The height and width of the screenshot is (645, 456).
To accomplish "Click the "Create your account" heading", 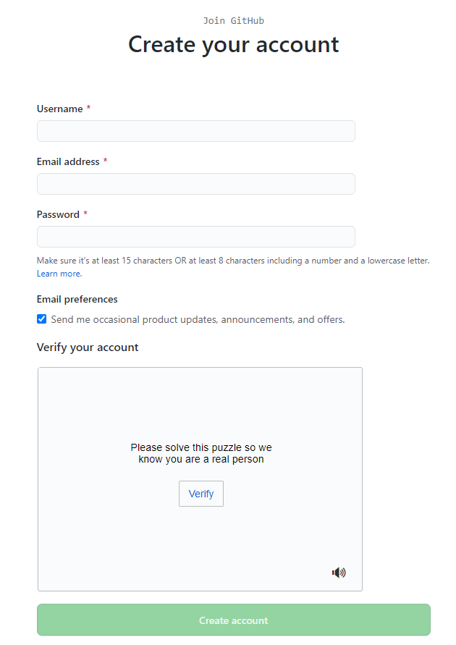I will point(234,44).
